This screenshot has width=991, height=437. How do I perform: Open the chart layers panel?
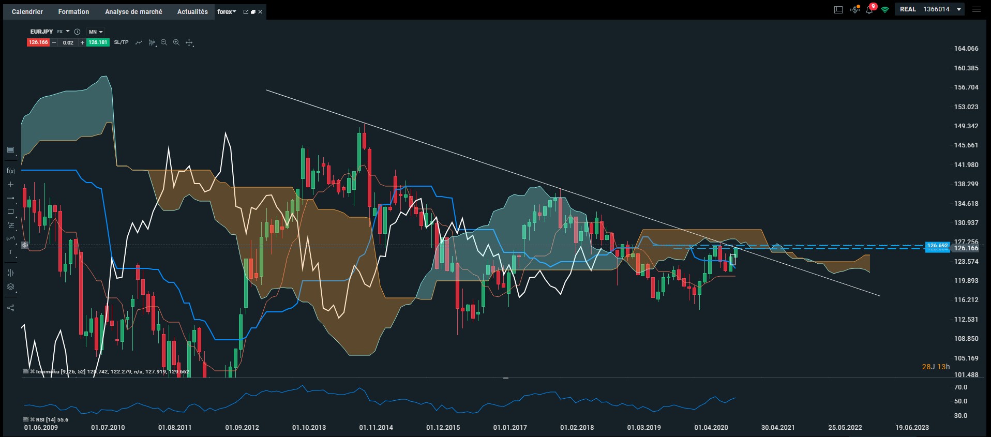click(x=10, y=287)
